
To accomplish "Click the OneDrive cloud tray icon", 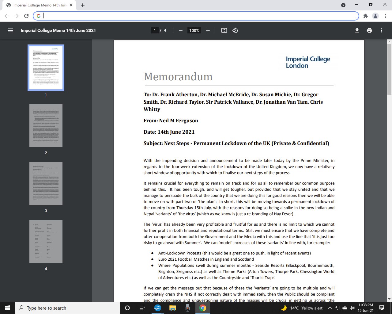I will coord(345,308).
